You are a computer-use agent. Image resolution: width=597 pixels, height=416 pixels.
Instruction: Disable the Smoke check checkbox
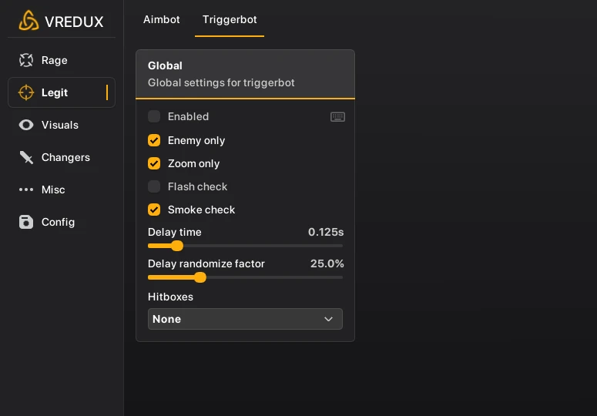[154, 210]
